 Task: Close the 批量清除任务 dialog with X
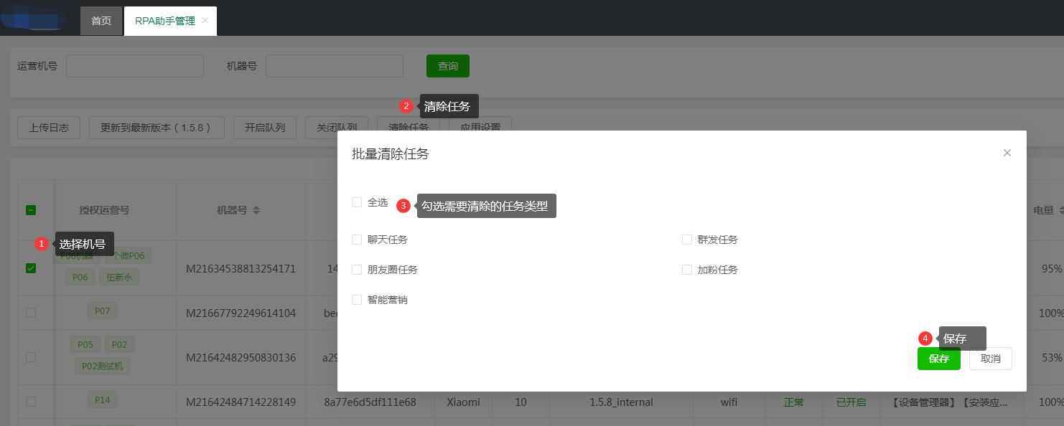[x=1007, y=153]
